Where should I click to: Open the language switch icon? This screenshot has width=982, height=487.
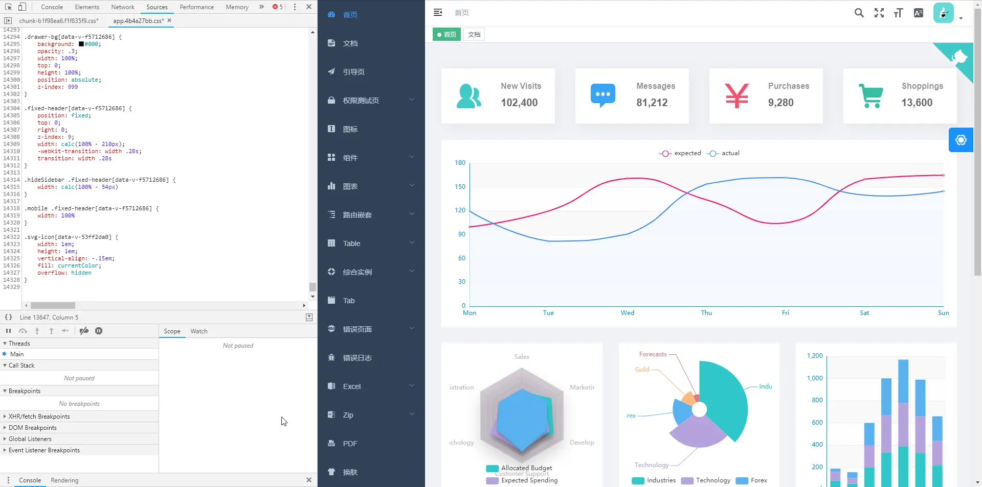919,13
